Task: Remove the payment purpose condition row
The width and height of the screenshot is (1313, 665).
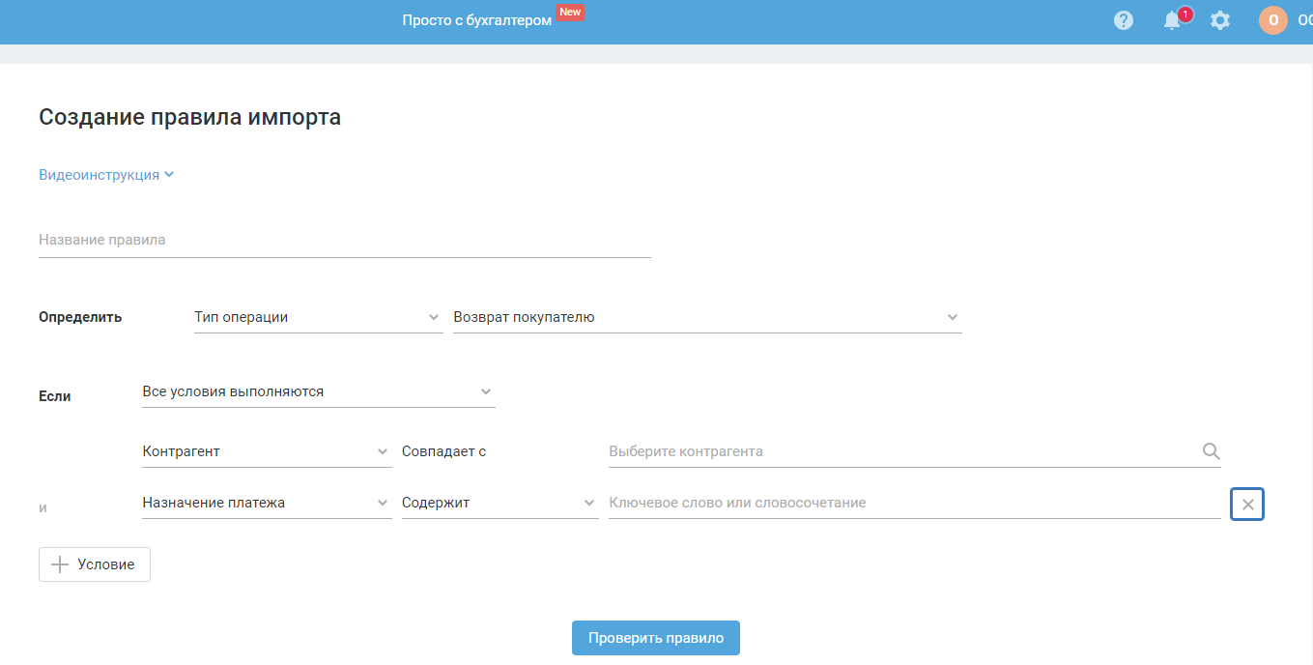Action: click(x=1247, y=505)
